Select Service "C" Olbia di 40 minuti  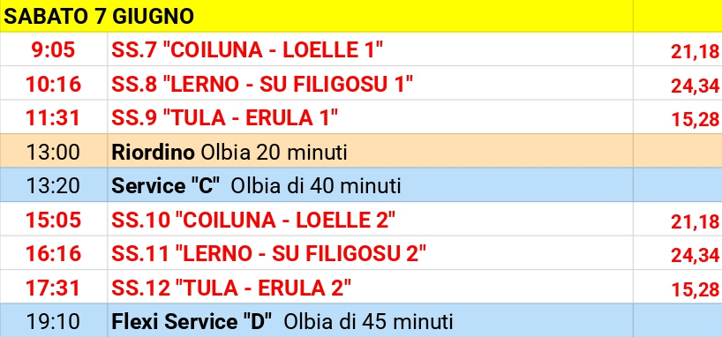[257, 186]
